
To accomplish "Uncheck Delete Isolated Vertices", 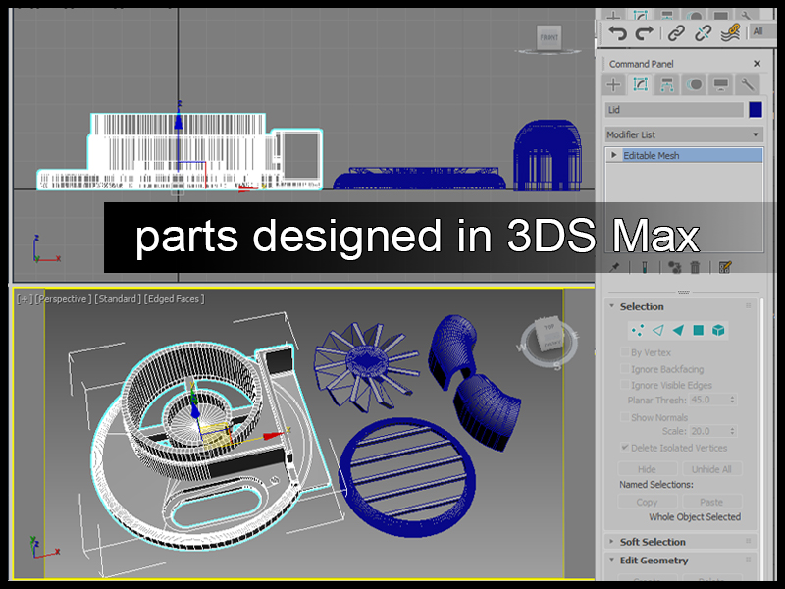I will pos(625,448).
